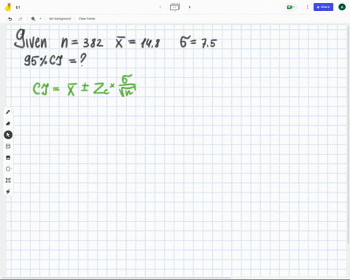
Task: Start a Google Meet call
Action: 291,7
